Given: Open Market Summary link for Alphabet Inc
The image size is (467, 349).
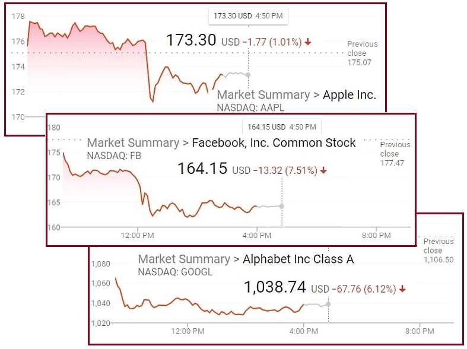Looking at the screenshot, I should [x=184, y=259].
